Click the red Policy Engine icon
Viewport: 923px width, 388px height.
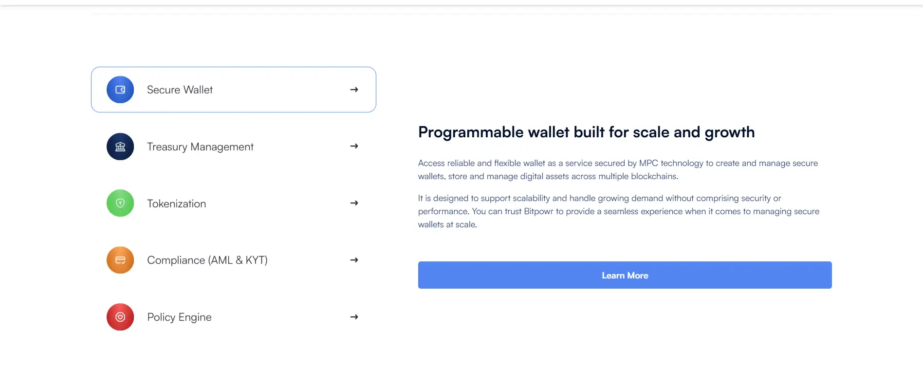coord(120,317)
